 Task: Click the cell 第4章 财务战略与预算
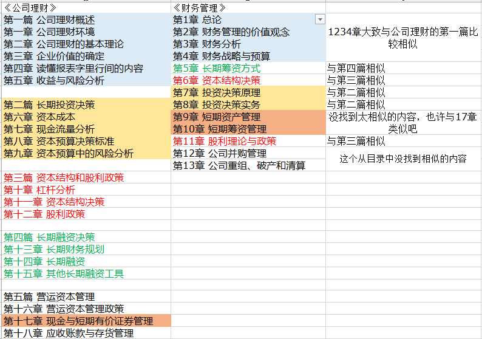[x=248, y=56]
